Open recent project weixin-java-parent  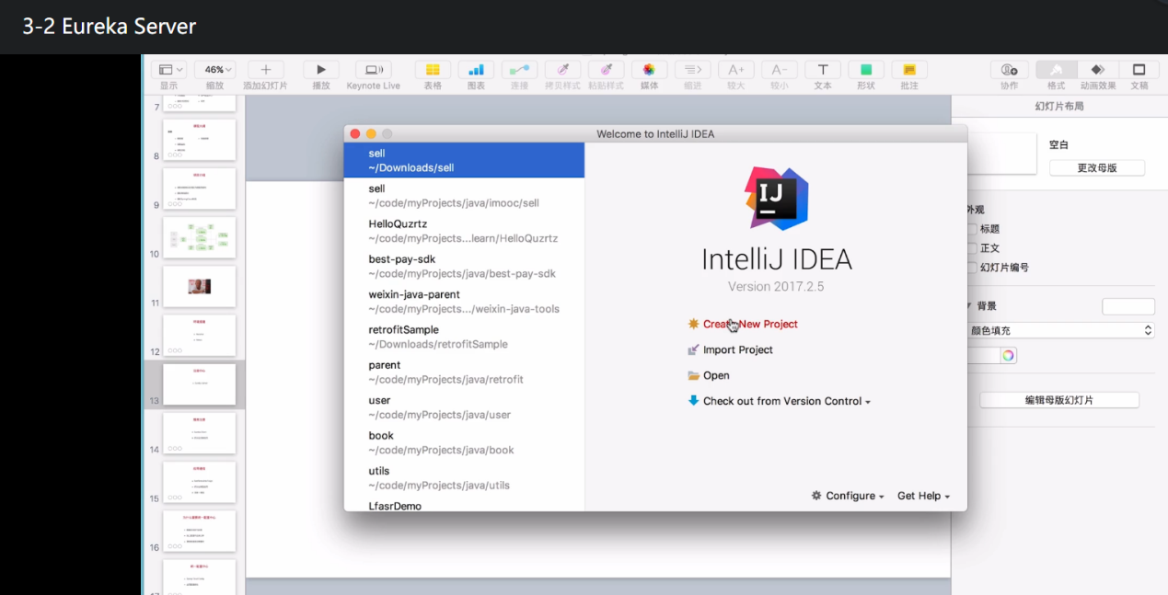464,302
